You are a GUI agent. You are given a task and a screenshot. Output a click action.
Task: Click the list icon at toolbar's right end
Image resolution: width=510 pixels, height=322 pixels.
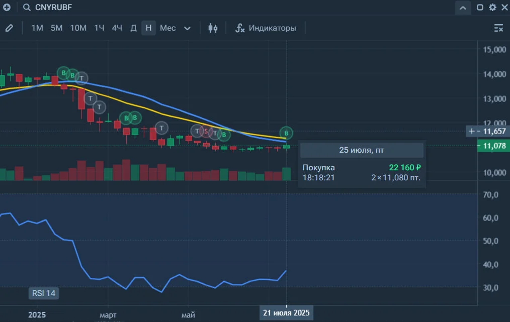pyautogui.click(x=498, y=28)
